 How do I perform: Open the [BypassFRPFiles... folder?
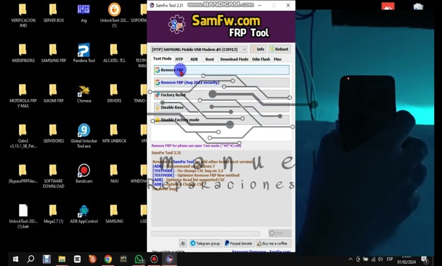[23, 174]
